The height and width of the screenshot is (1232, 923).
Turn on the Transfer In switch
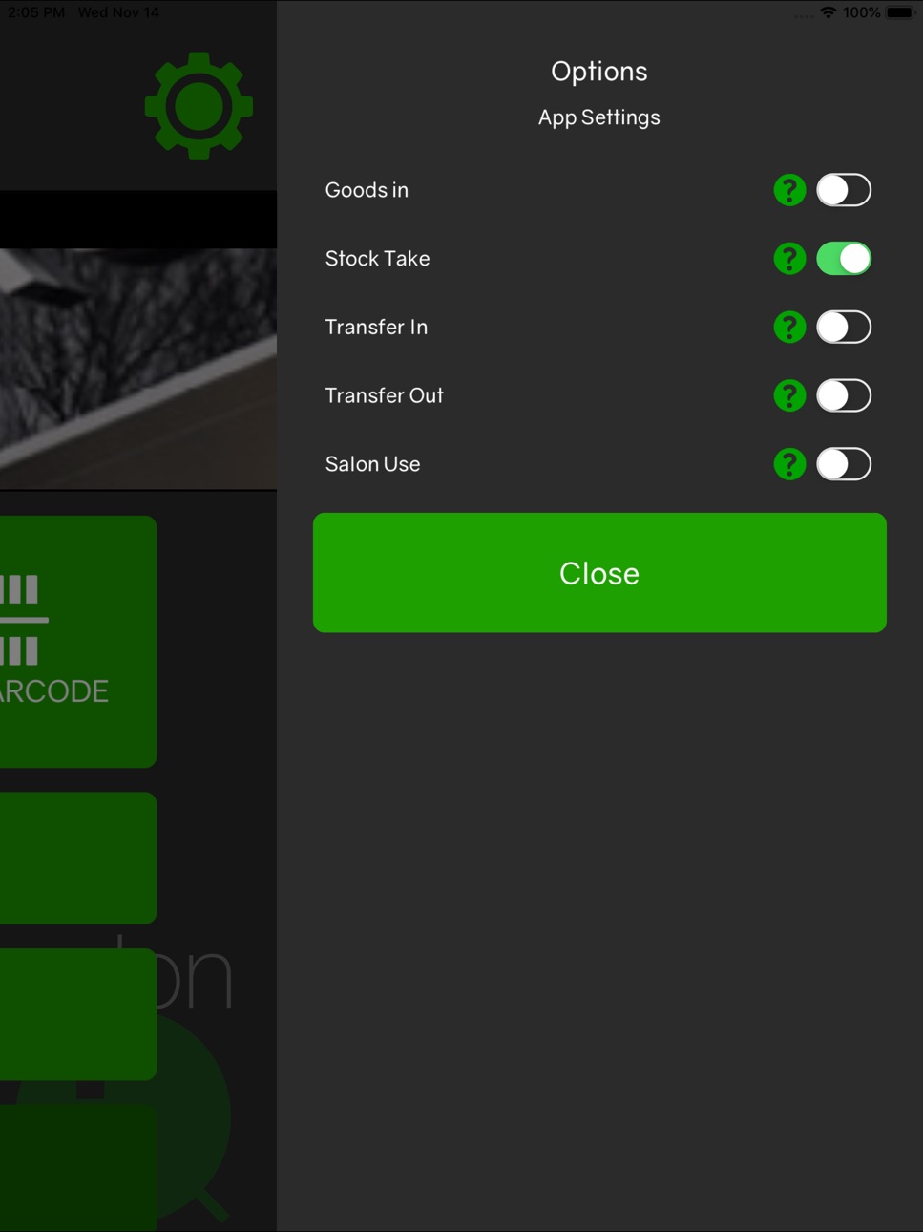point(844,328)
